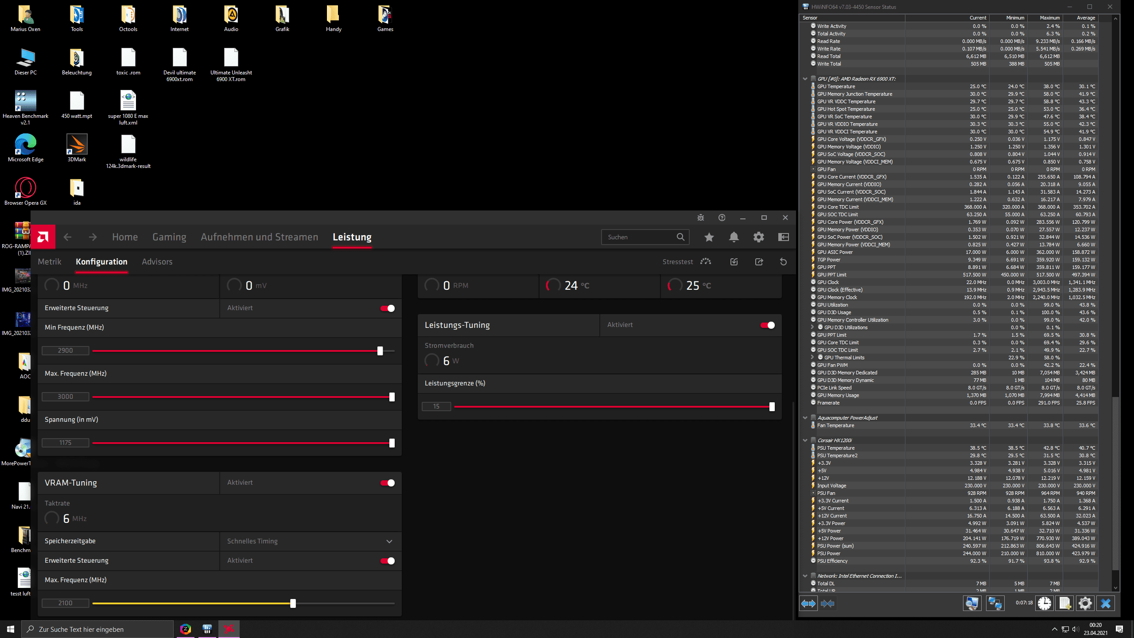Open Radeon settings gear icon
Screen dimensions: 1134x638
click(x=758, y=237)
